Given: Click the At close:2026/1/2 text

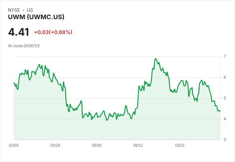Looking at the screenshot, I should [x=24, y=46].
